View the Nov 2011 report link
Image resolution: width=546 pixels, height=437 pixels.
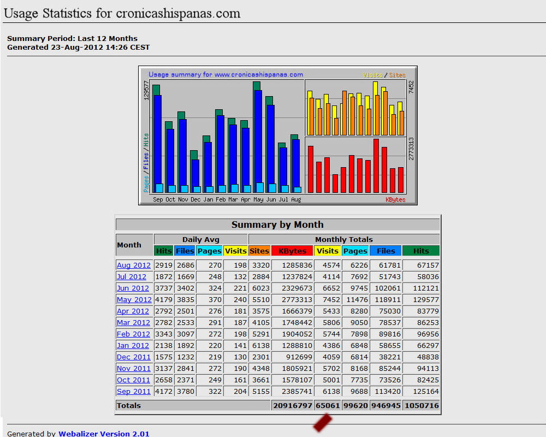pyautogui.click(x=133, y=368)
